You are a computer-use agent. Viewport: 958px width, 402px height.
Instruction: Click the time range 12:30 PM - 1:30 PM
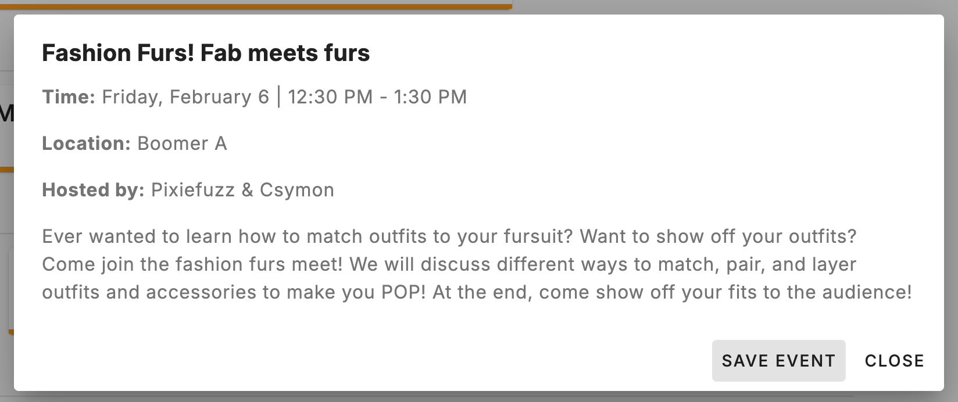coord(377,97)
